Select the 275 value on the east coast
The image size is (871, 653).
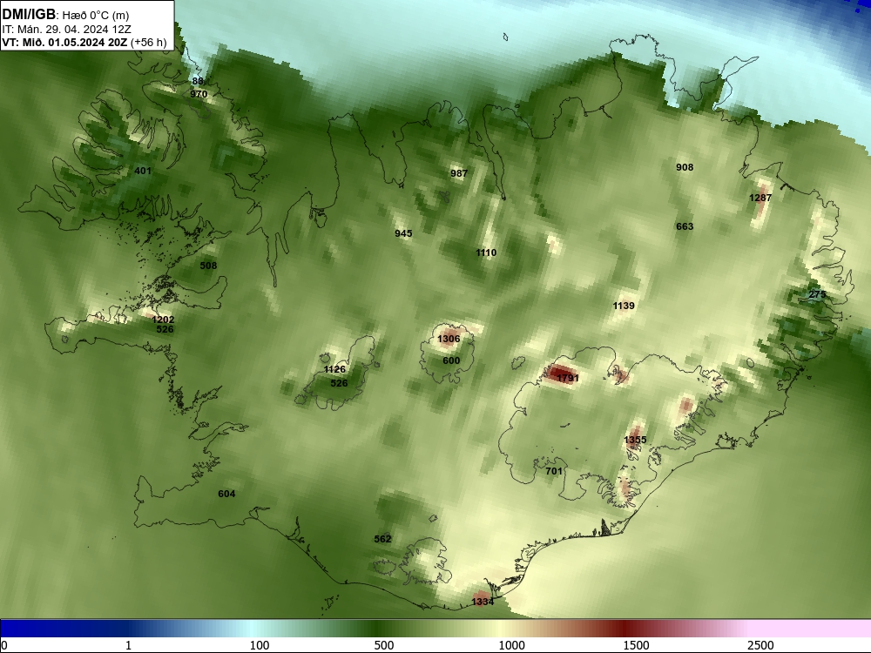point(817,294)
